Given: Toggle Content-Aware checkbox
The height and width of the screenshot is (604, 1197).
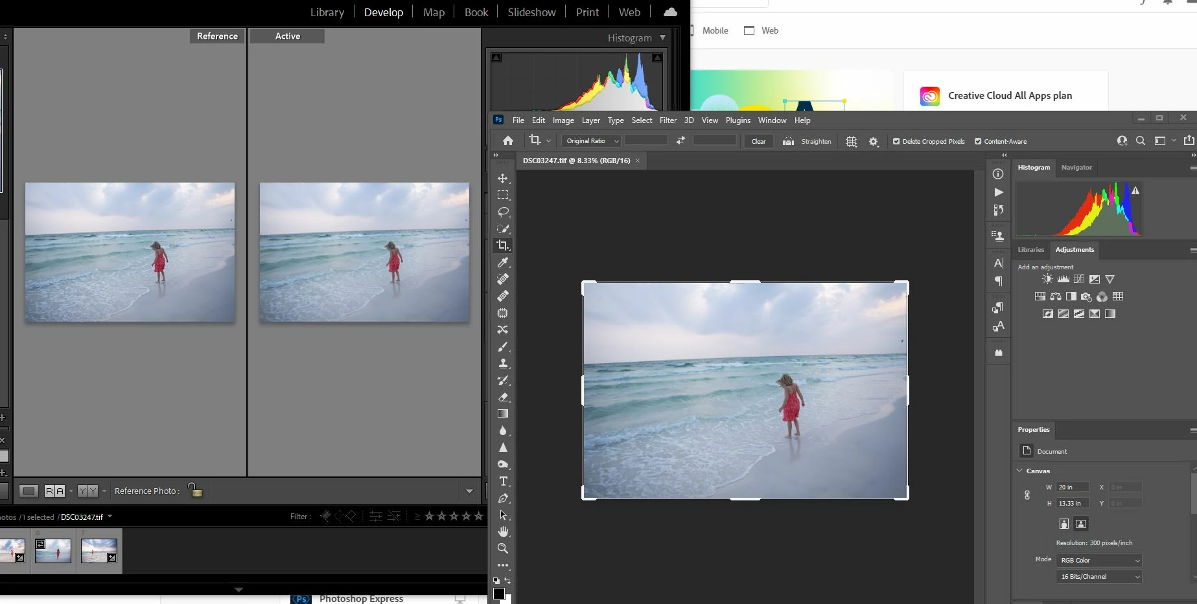Looking at the screenshot, I should 978,141.
